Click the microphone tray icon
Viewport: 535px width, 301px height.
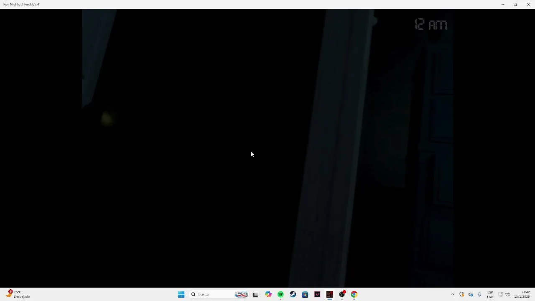click(x=479, y=294)
